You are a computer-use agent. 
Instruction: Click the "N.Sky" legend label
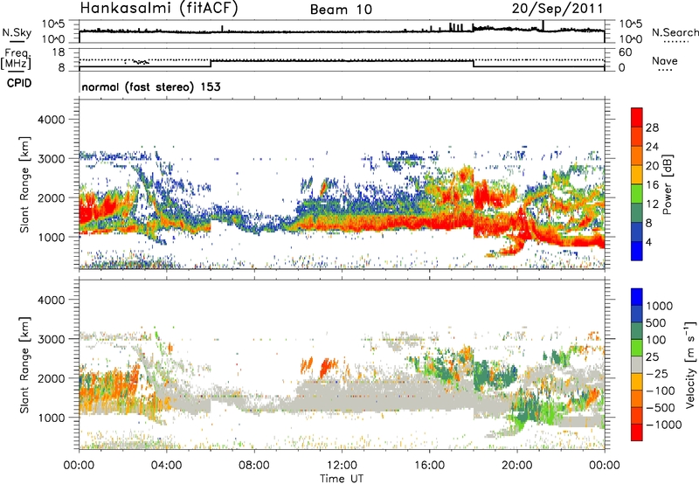coord(17,32)
